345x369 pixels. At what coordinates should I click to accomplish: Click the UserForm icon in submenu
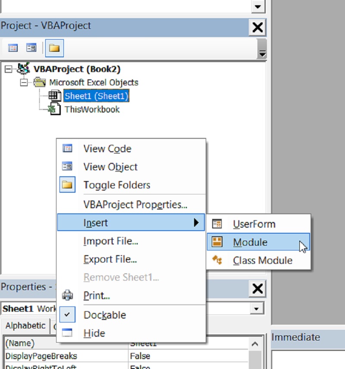217,224
